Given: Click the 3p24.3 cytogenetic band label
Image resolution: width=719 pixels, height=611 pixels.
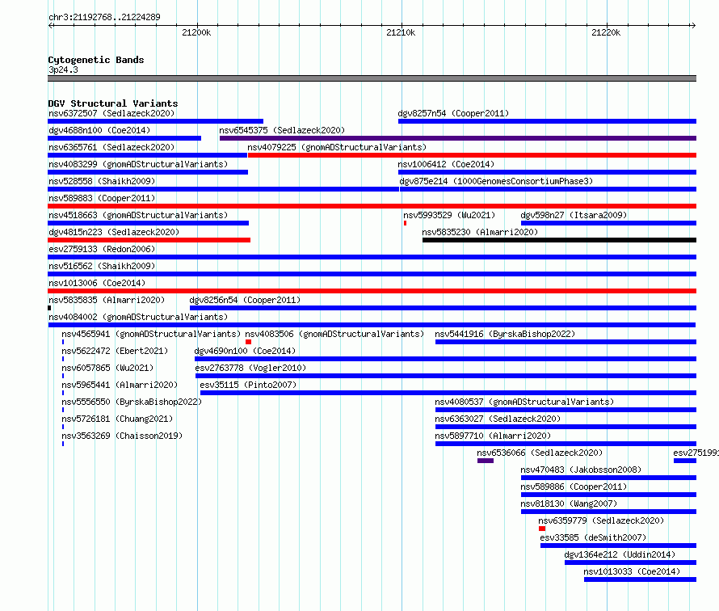Looking at the screenshot, I should [63, 70].
